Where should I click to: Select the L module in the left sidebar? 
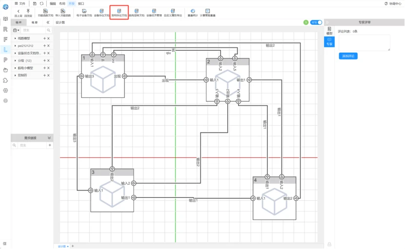tap(5, 50)
